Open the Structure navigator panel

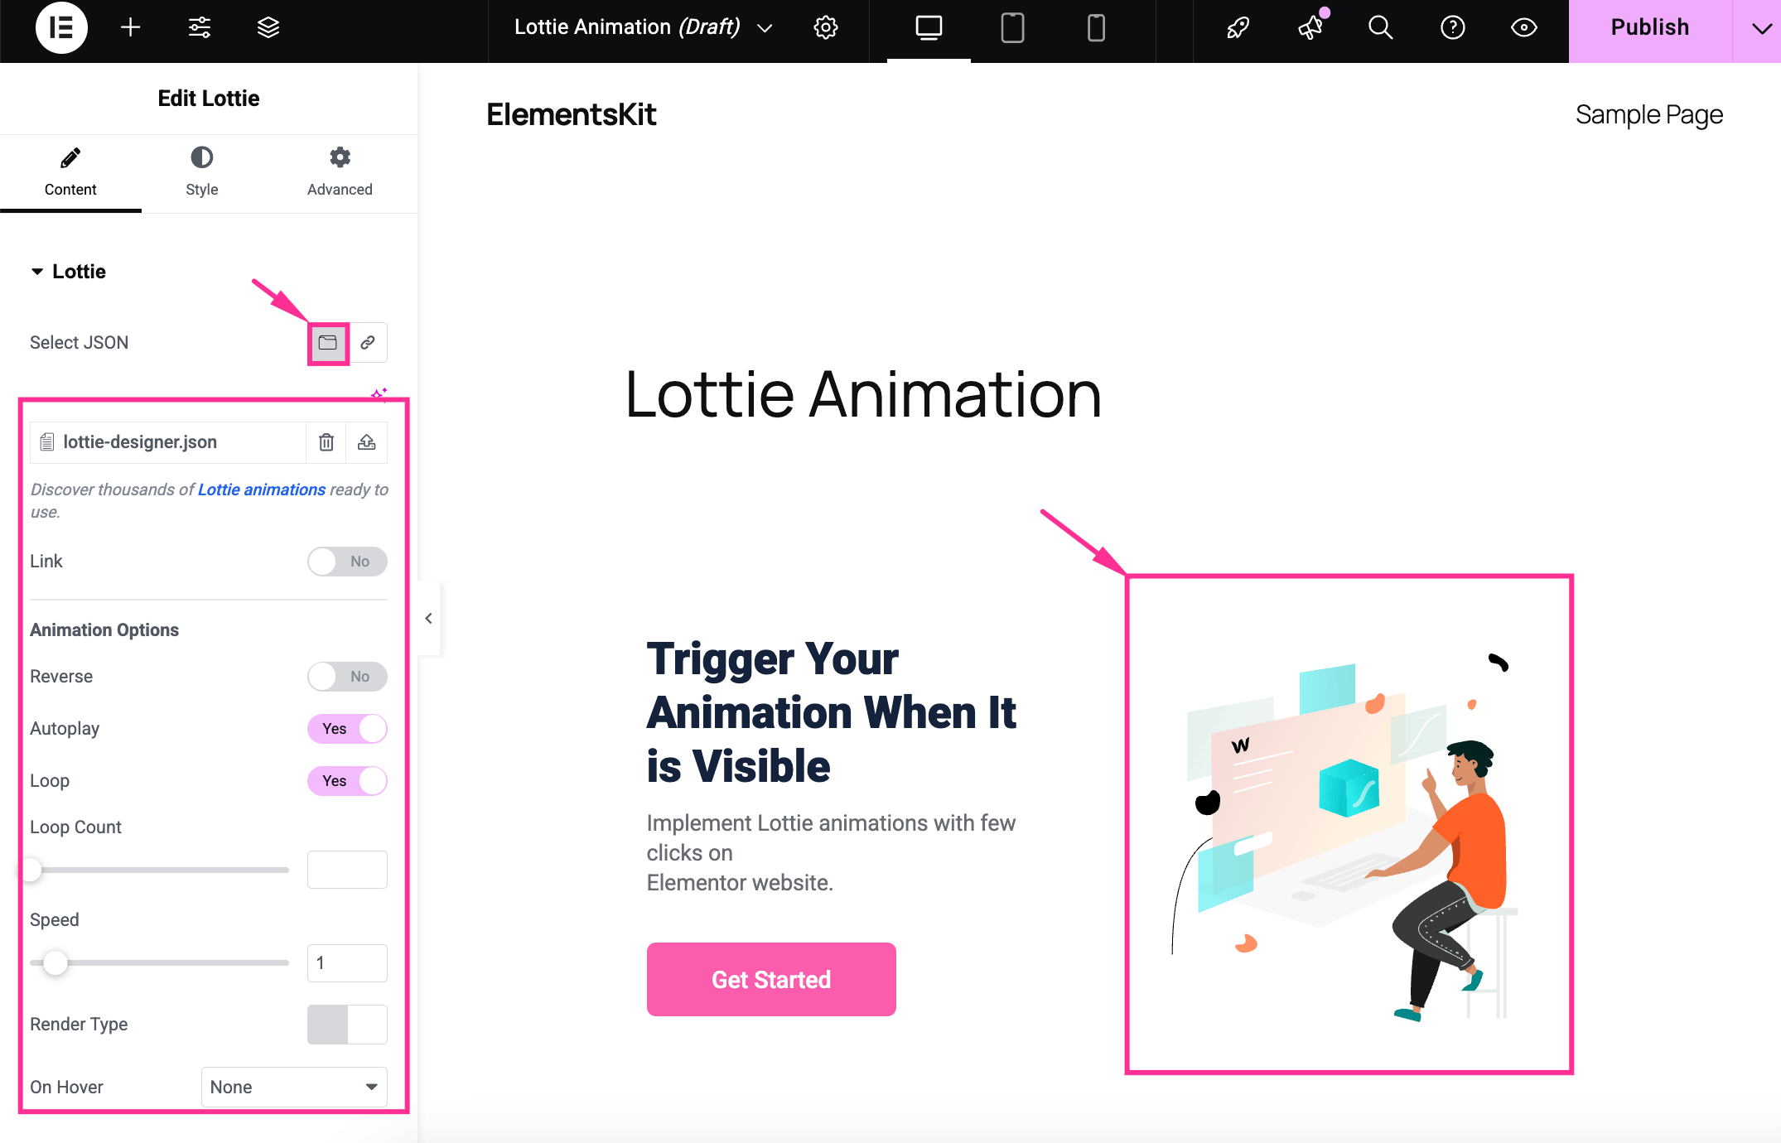click(268, 27)
